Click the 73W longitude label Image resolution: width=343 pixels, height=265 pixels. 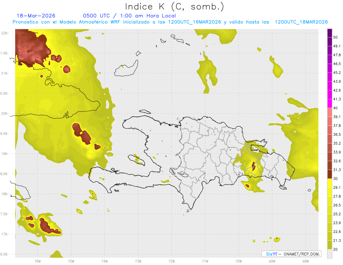point(138,261)
